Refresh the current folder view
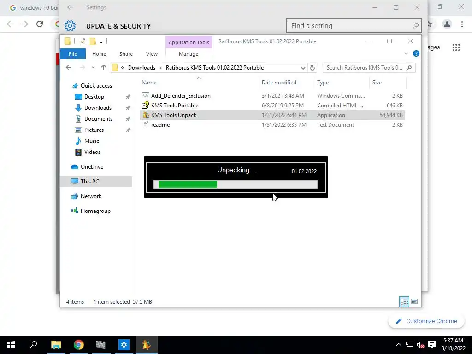Viewport: 472px width, 354px height. pyautogui.click(x=313, y=68)
